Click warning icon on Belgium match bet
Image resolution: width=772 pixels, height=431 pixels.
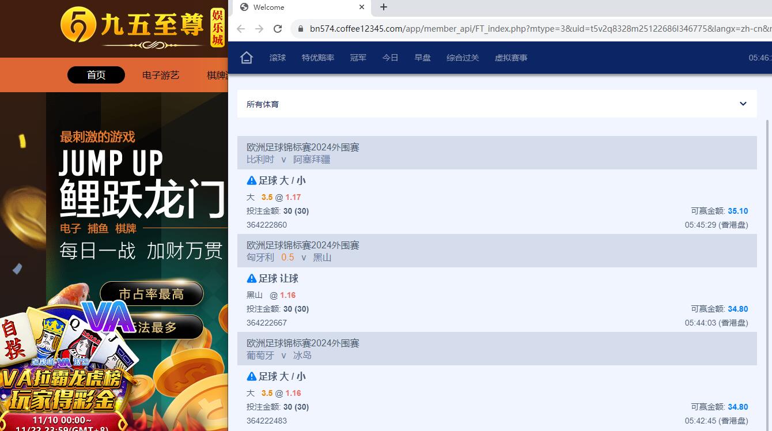[251, 180]
